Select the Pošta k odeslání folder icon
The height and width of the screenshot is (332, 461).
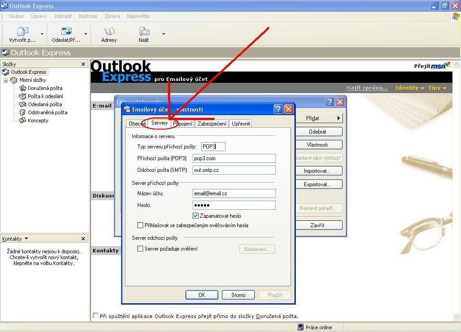[23, 96]
